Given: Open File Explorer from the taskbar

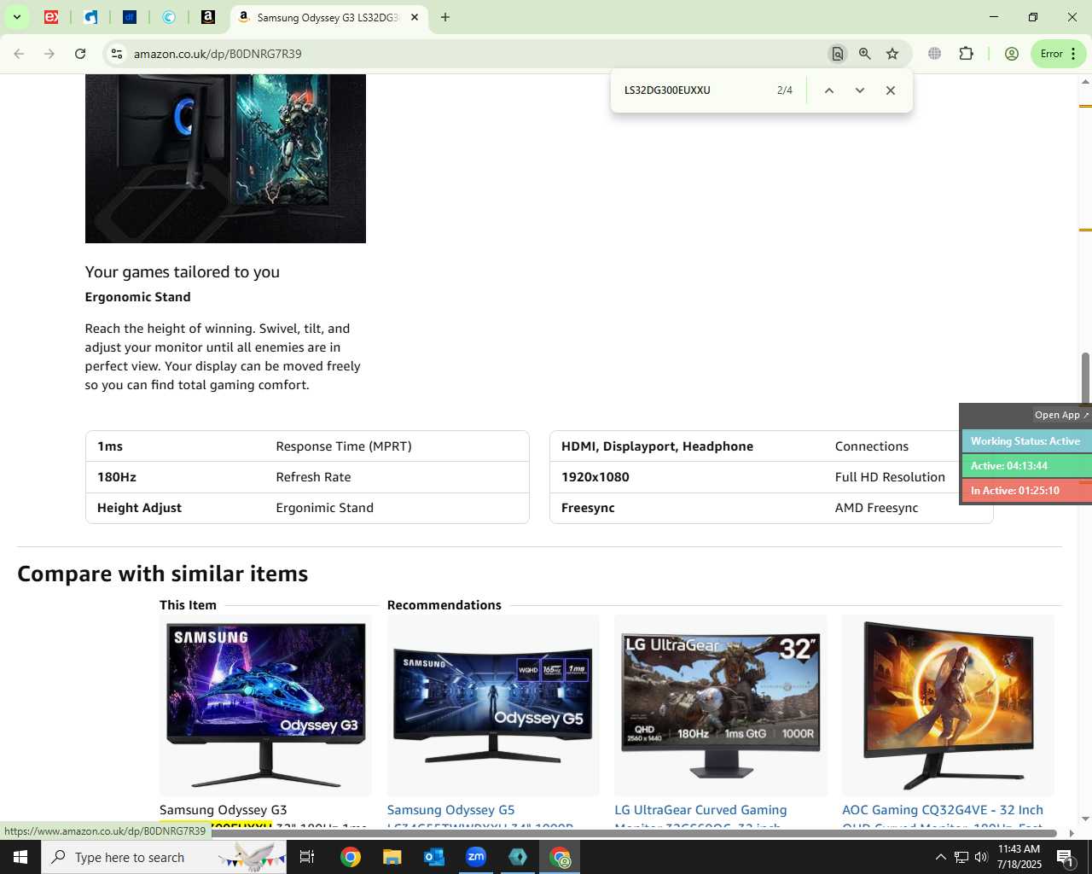Looking at the screenshot, I should pyautogui.click(x=392, y=857).
